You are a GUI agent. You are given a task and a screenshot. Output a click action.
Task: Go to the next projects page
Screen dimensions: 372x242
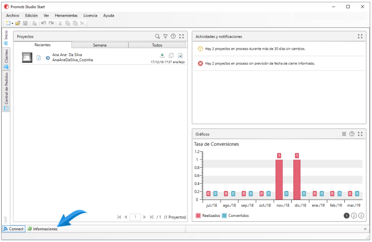[x=145, y=217]
